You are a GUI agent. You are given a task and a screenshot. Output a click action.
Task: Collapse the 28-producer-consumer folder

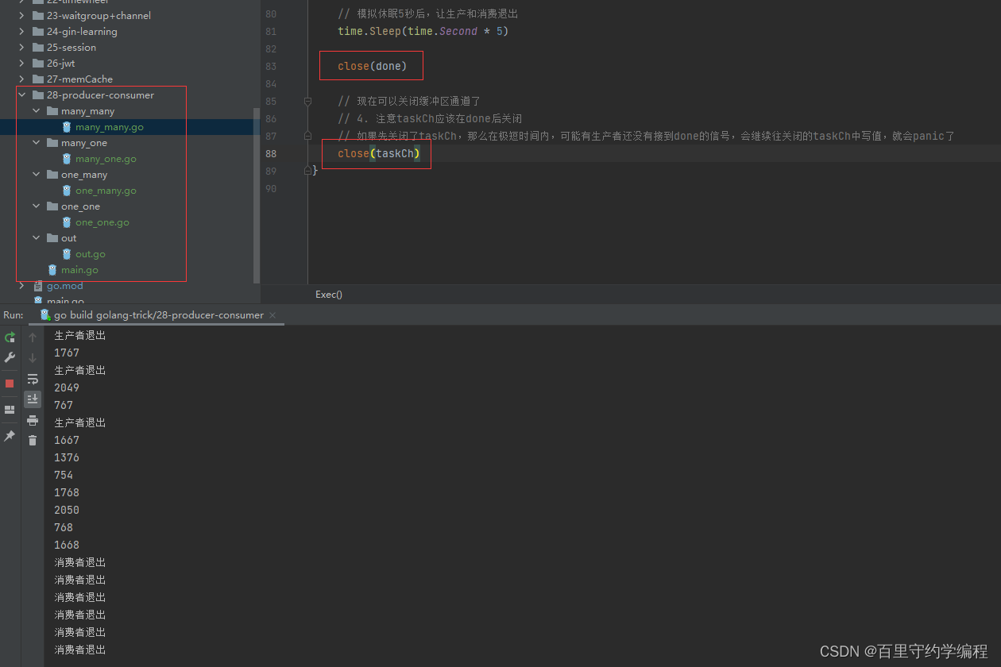pos(22,95)
